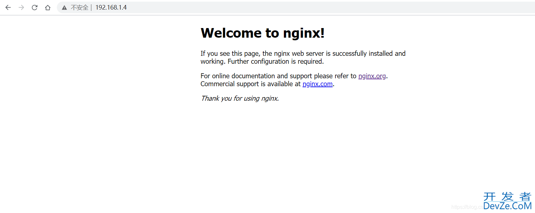Follow the nginx.com commercial support link
This screenshot has height=213, width=535.
(318, 84)
